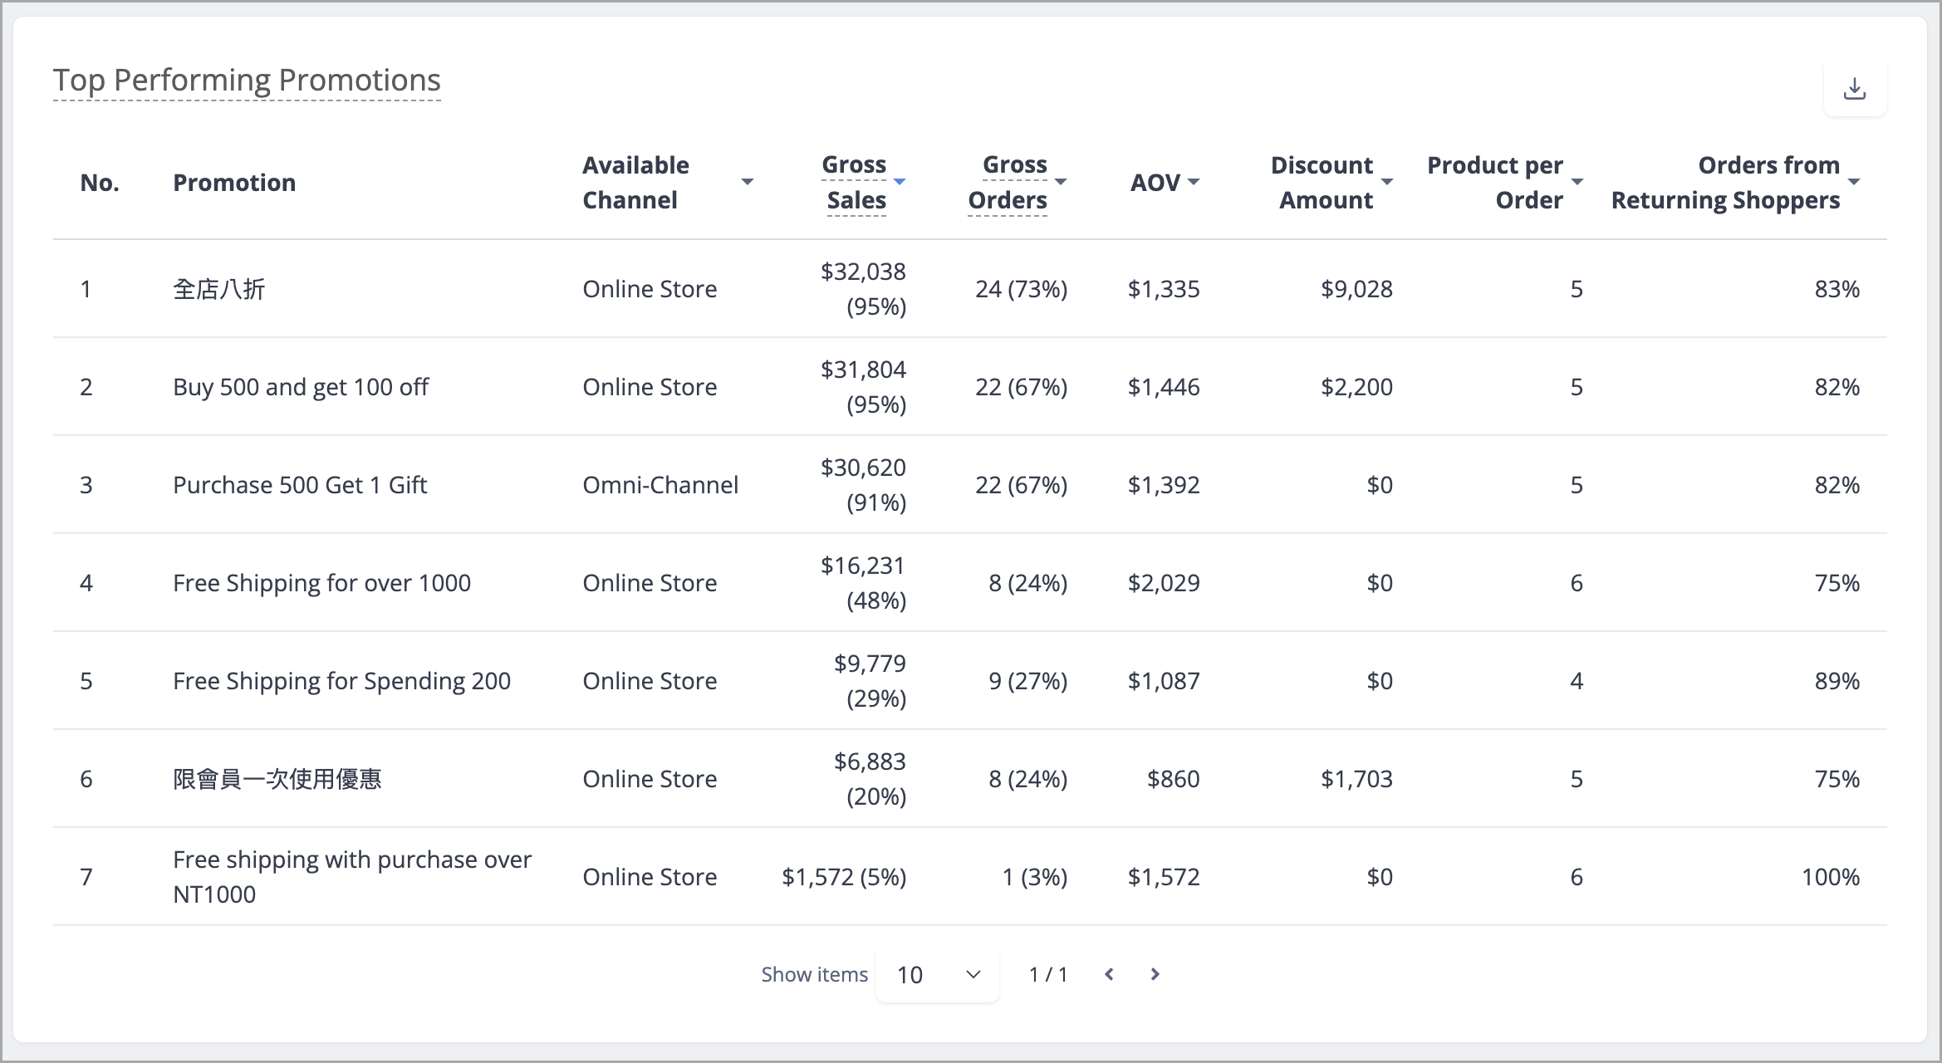The height and width of the screenshot is (1063, 1942).
Task: Go to the previous page arrow
Action: (x=1109, y=974)
